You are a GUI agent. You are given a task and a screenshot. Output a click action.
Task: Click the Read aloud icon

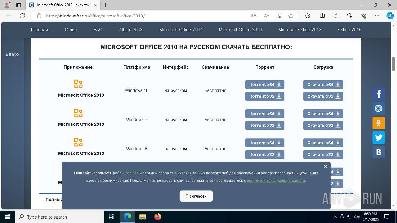click(266, 16)
